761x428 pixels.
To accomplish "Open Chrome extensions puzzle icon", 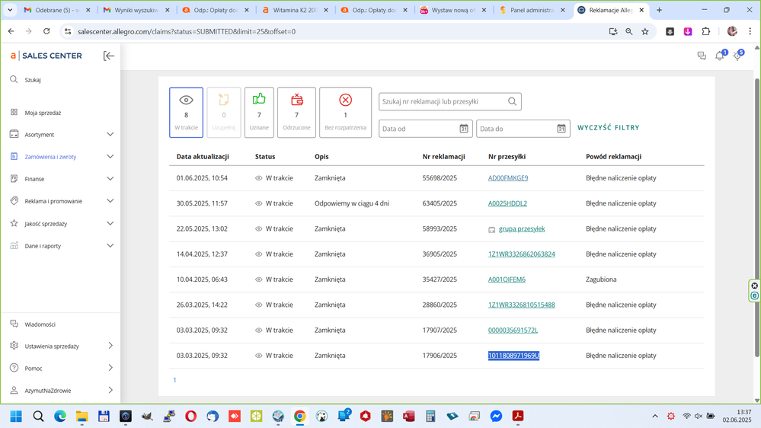I will pyautogui.click(x=705, y=31).
